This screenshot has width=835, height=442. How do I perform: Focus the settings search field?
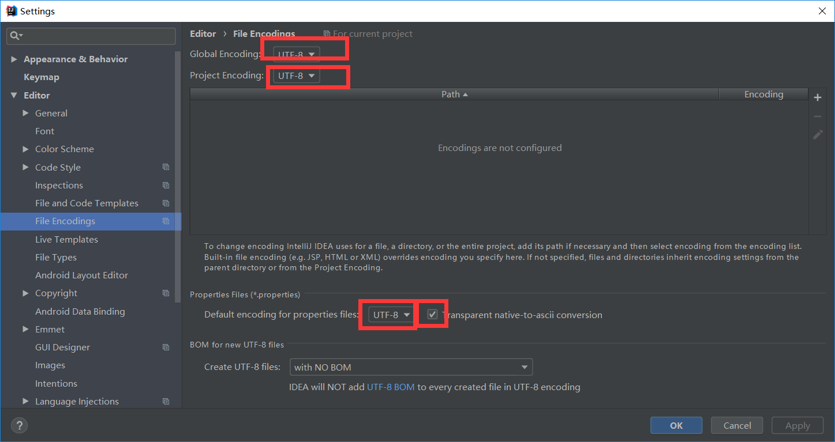click(x=91, y=36)
